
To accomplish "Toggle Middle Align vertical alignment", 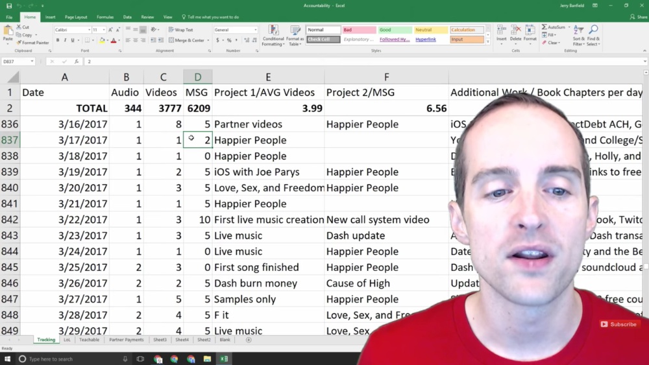I will click(x=136, y=30).
